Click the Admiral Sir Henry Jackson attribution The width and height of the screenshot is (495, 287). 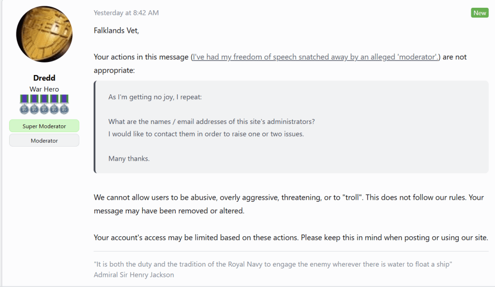coord(134,275)
